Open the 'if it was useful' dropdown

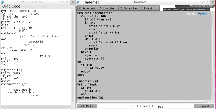tap(186, 10)
